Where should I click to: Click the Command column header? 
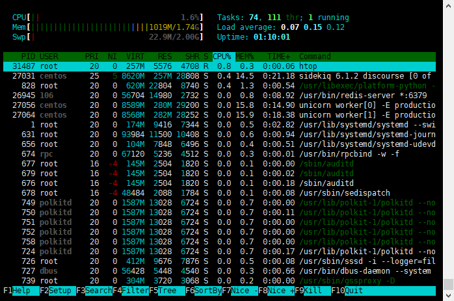coord(315,57)
